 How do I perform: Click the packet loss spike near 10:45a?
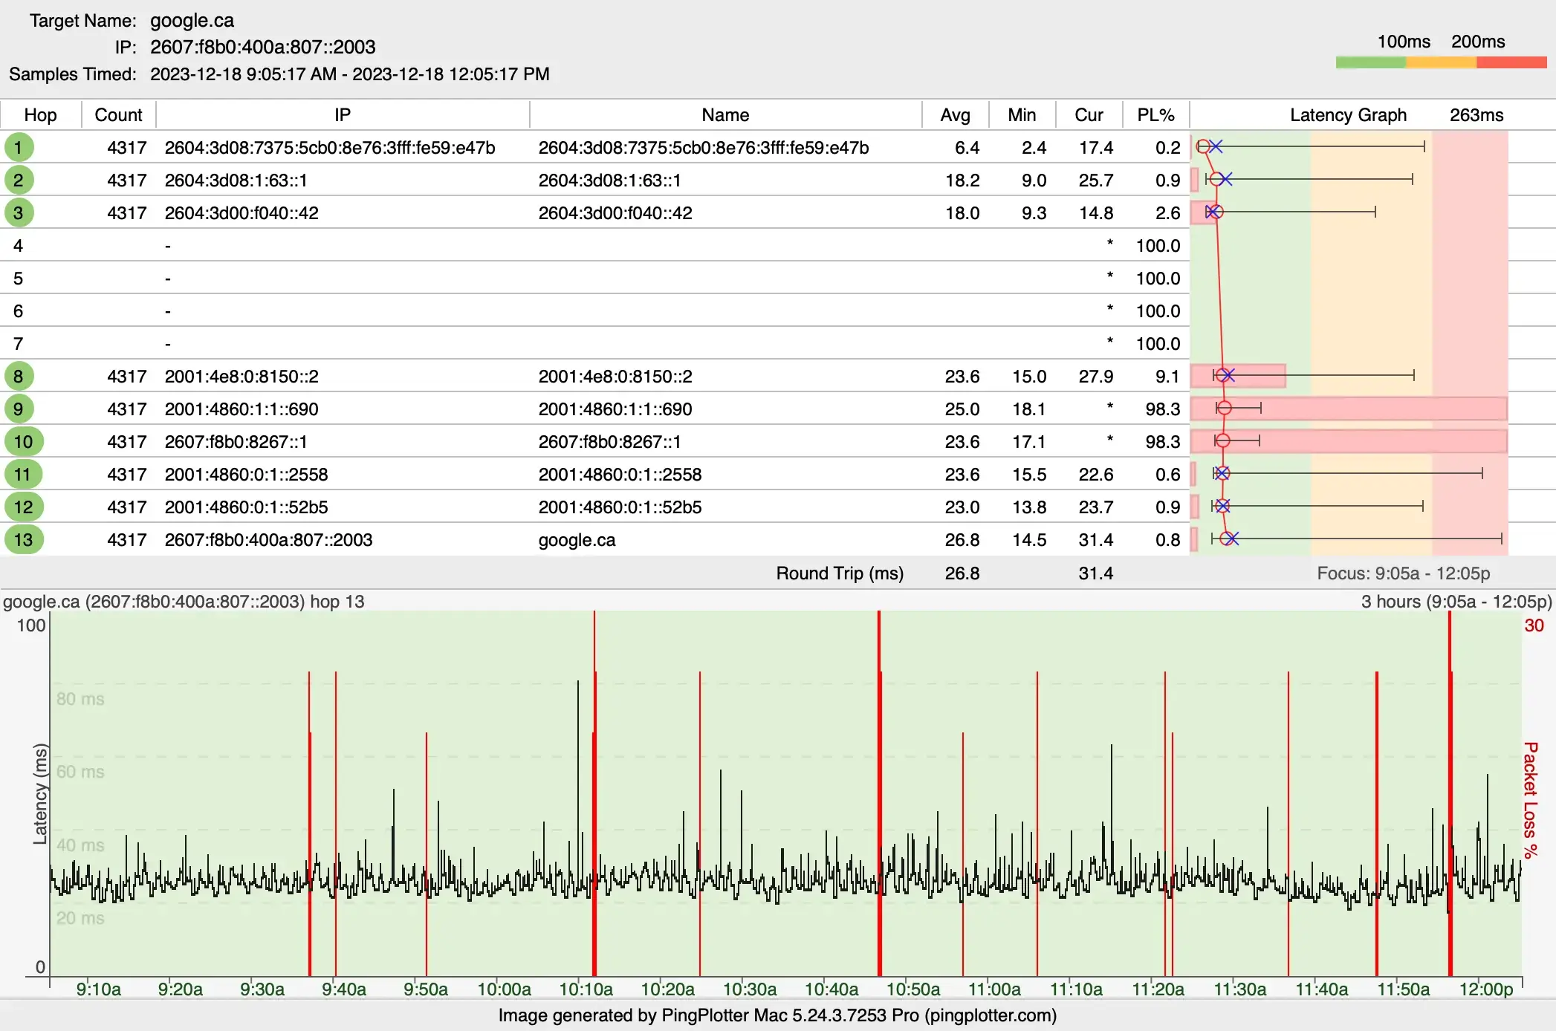pyautogui.click(x=879, y=793)
